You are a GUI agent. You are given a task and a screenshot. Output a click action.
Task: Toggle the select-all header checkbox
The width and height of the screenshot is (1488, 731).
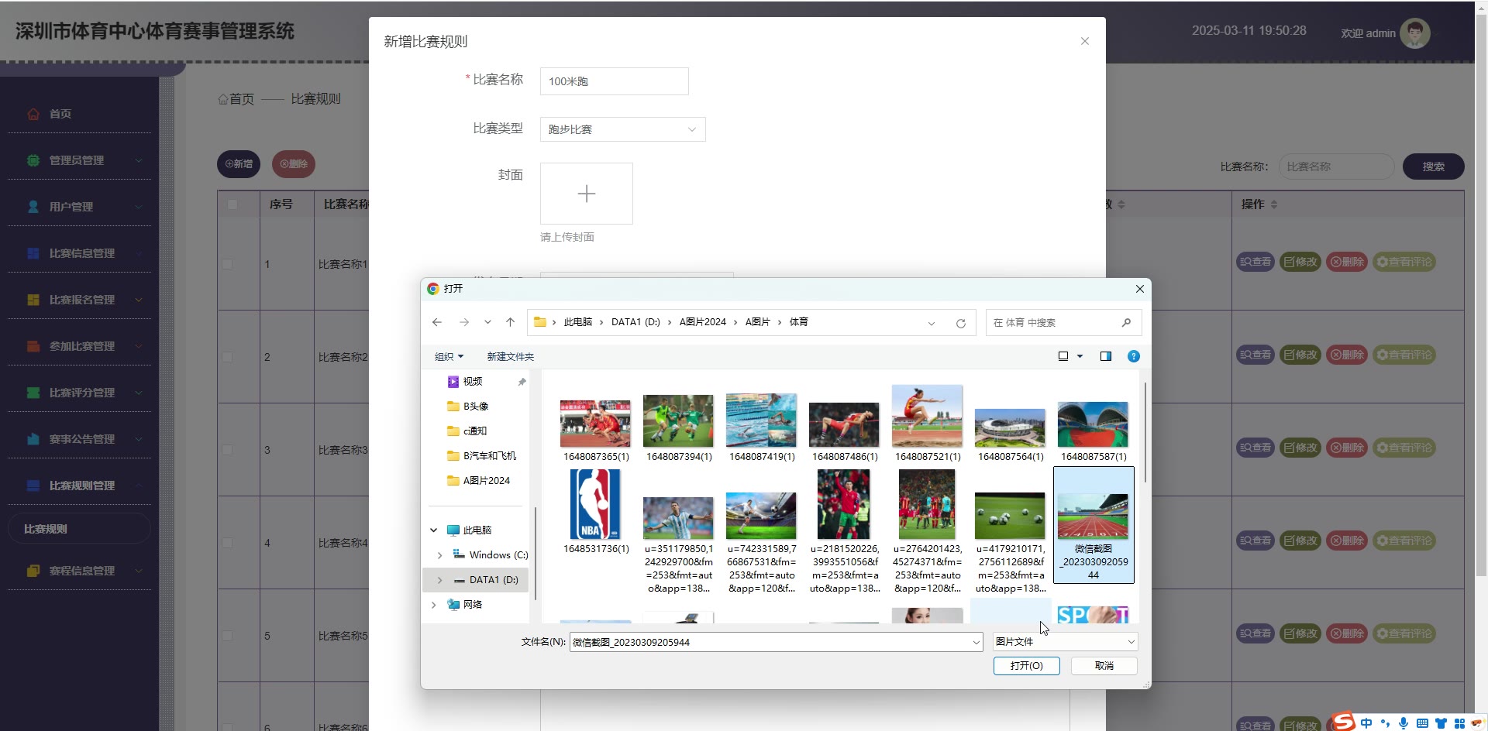[232, 204]
